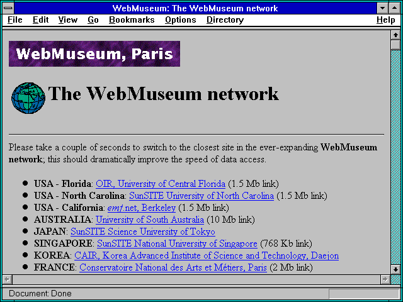Click the bold 'FRANCE' label
403x302 pixels.
[x=54, y=267]
